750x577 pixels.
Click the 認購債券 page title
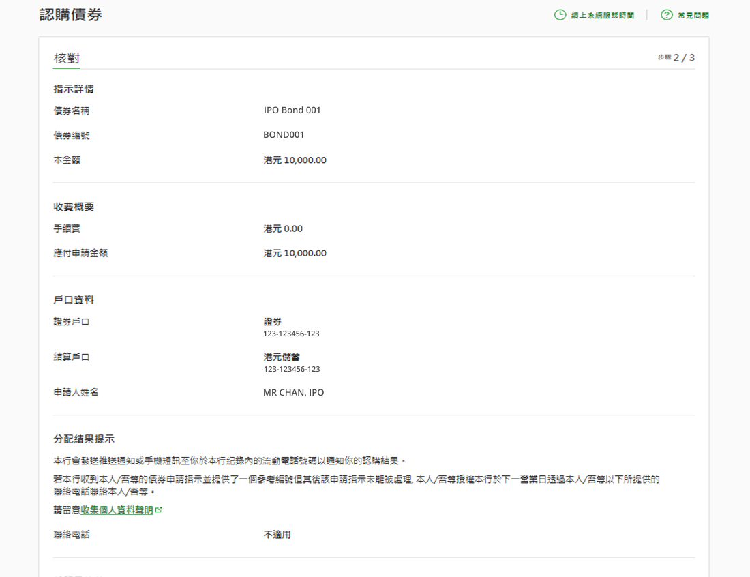click(x=70, y=14)
